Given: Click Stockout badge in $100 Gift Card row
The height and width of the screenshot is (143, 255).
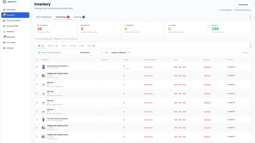Looking at the screenshot, I should tap(207, 112).
